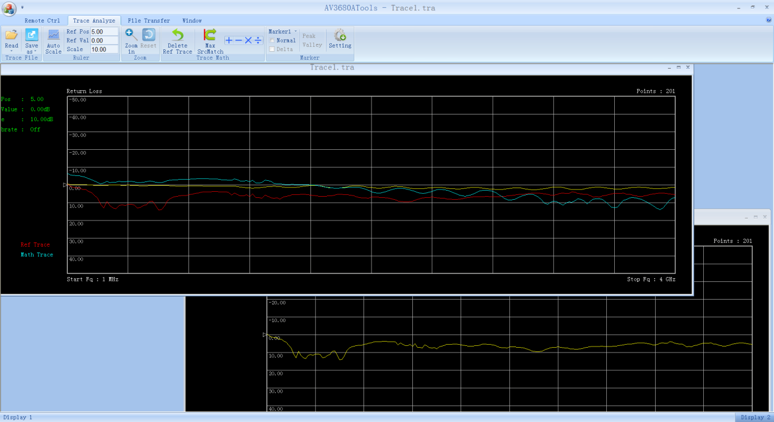This screenshot has width=774, height=422.
Task: Click the plus trace math operator
Action: pos(229,40)
